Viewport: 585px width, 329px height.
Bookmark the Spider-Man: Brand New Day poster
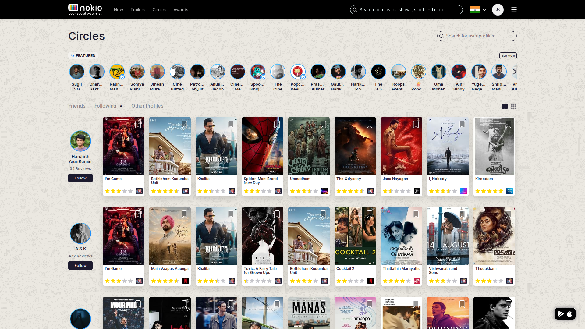click(277, 124)
